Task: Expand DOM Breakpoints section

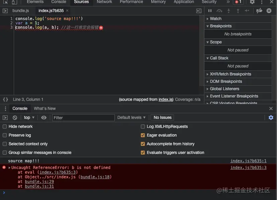Action: (x=238, y=81)
